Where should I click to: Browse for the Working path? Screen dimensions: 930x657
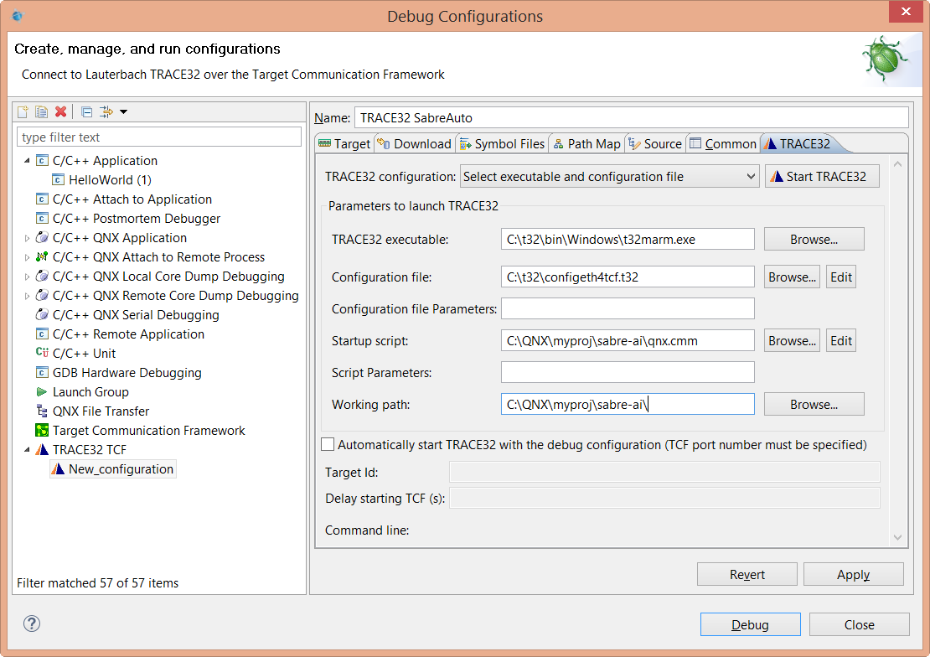[814, 404]
